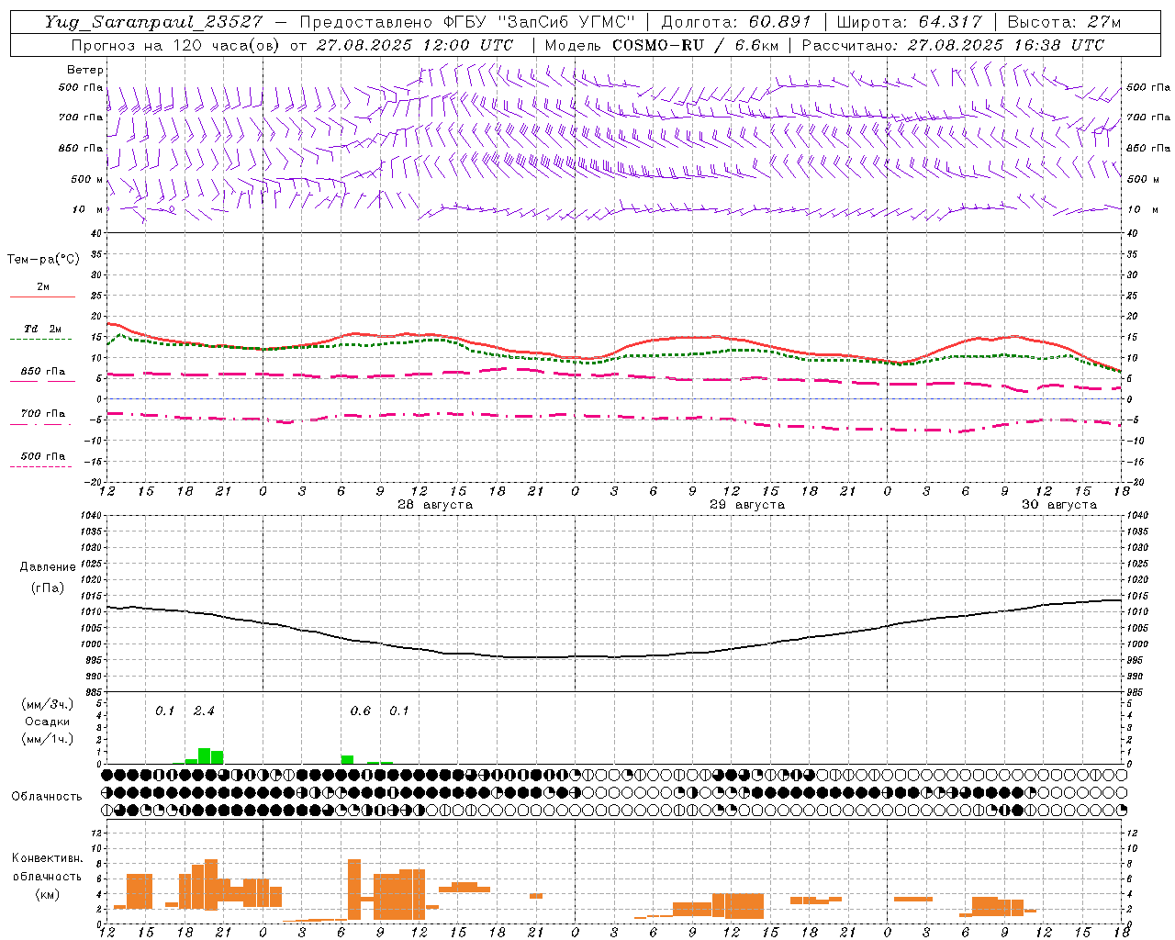Click the Рассчитано: 27.08.2025 16:38 UTC timestamp
This screenshot has width=1175, height=940.
point(953,45)
